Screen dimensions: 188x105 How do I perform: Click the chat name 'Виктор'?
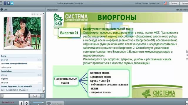tap(4, 56)
